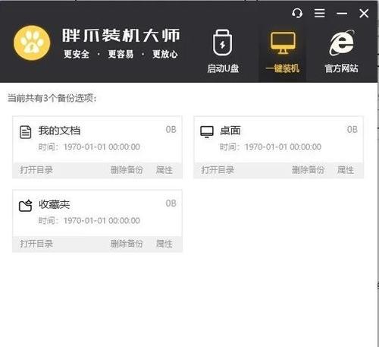
Task: Open directory of 我的文档 backup
Action: coord(36,170)
